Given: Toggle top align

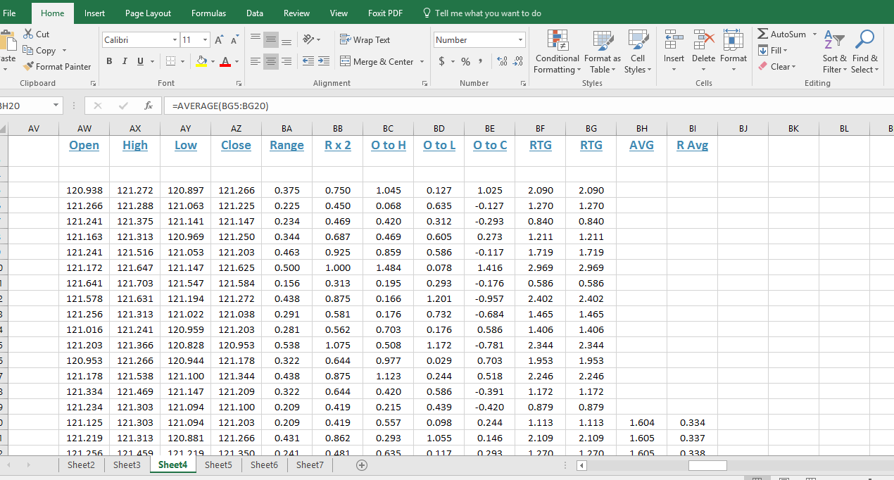Looking at the screenshot, I should 256,40.
